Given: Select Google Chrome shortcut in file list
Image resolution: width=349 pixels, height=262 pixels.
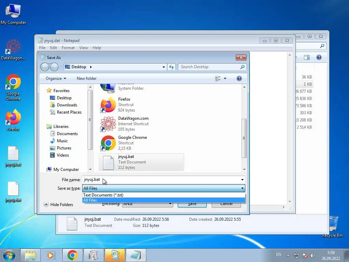Looking at the screenshot, I should click(141, 143).
